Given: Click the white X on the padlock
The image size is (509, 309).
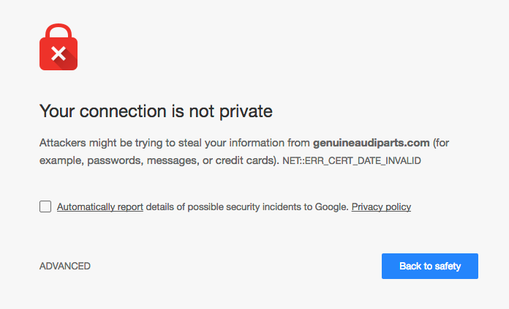Looking at the screenshot, I should pyautogui.click(x=59, y=54).
